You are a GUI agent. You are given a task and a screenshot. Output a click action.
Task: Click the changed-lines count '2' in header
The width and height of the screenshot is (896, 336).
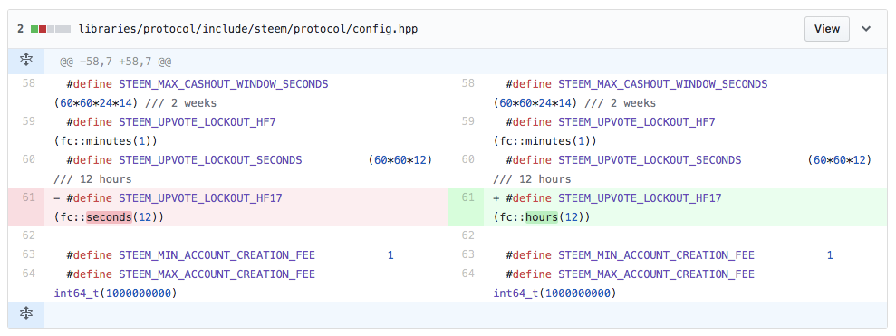pos(20,29)
